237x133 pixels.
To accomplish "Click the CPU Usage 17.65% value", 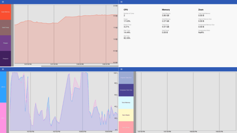I will [x=127, y=22].
